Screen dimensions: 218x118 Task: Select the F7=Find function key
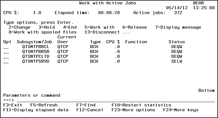tap(86, 105)
